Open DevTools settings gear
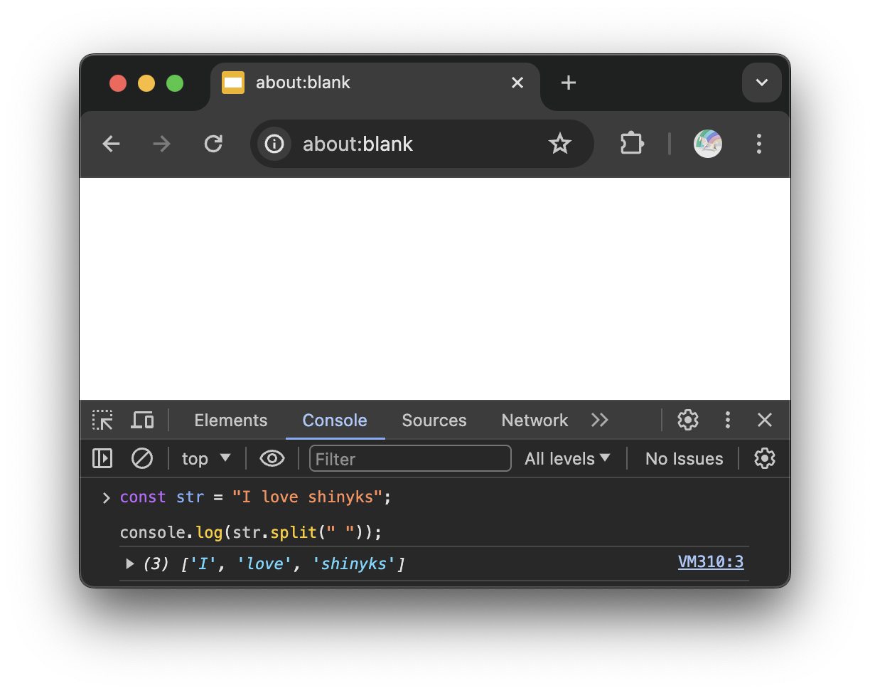Image resolution: width=870 pixels, height=693 pixels. (687, 420)
